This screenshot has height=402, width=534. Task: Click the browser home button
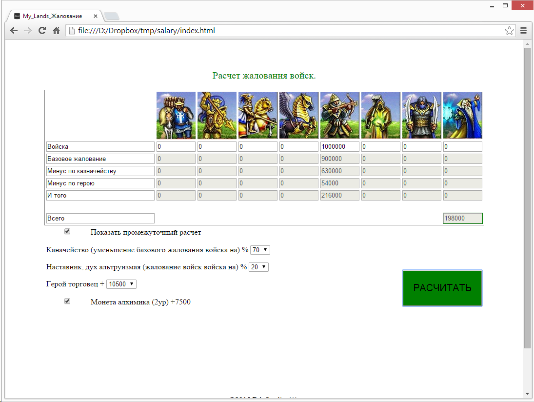(57, 31)
